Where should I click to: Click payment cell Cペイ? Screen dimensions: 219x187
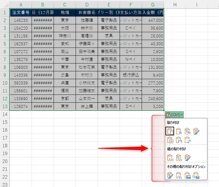pyautogui.click(x=131, y=28)
